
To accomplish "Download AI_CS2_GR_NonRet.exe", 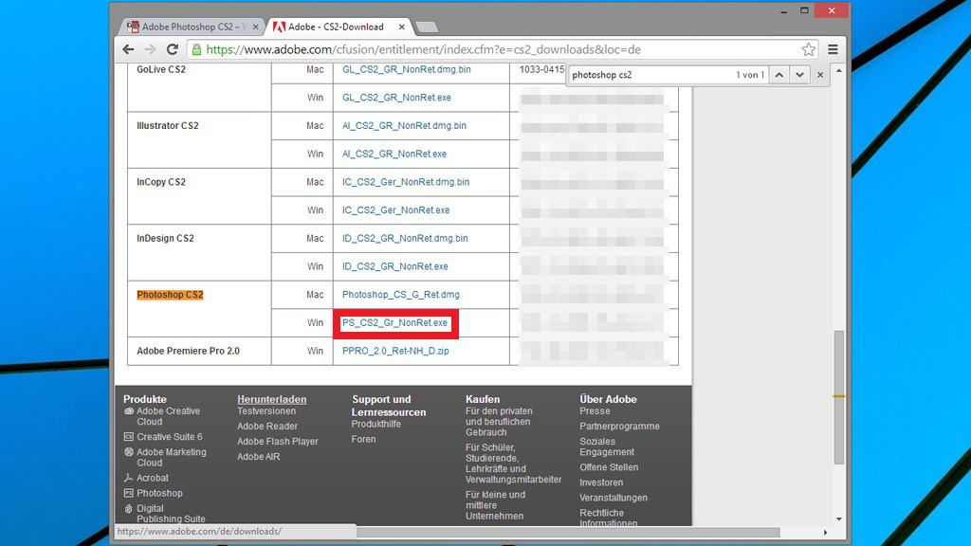I will pyautogui.click(x=394, y=155).
